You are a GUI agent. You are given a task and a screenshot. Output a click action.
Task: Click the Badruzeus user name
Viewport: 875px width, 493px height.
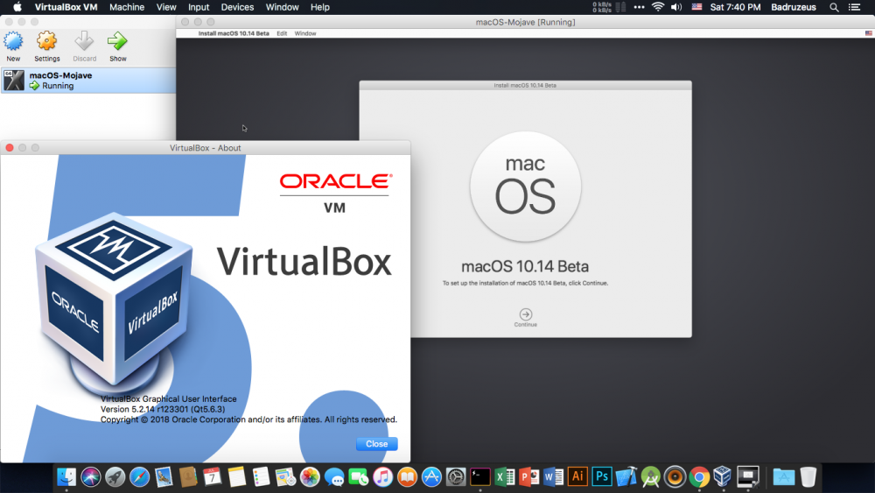click(794, 7)
